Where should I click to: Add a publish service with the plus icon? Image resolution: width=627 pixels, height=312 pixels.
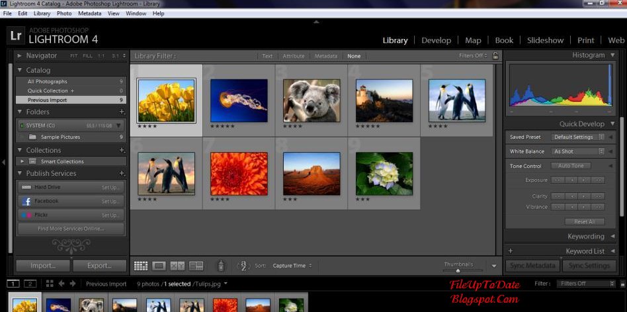click(x=122, y=173)
